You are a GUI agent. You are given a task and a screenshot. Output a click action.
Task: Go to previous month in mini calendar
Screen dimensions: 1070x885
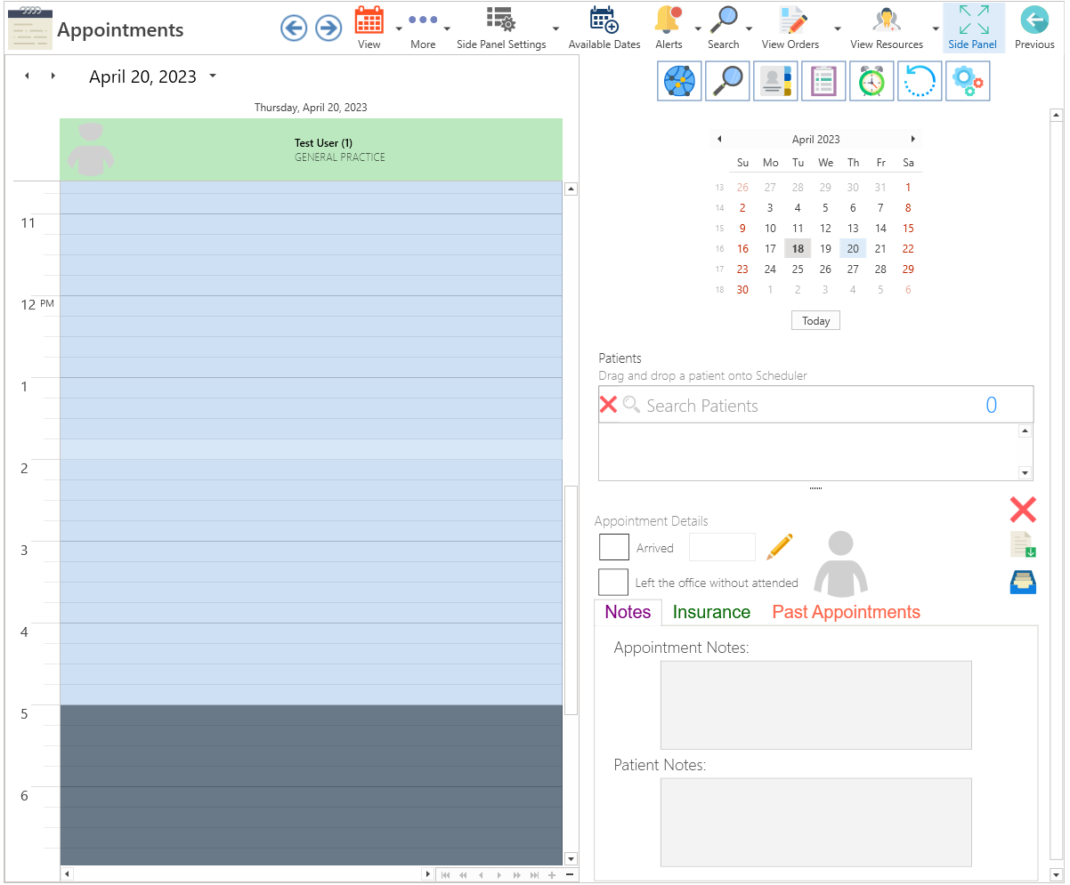pyautogui.click(x=719, y=139)
